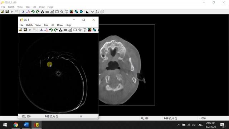This screenshot has height=129, width=229.
Task: Click the '302, 300' coordinates in the 3D S status bar
Action: click(26, 116)
